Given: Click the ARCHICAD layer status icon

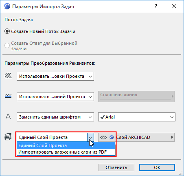Looking at the screenshot, I should [112, 137].
